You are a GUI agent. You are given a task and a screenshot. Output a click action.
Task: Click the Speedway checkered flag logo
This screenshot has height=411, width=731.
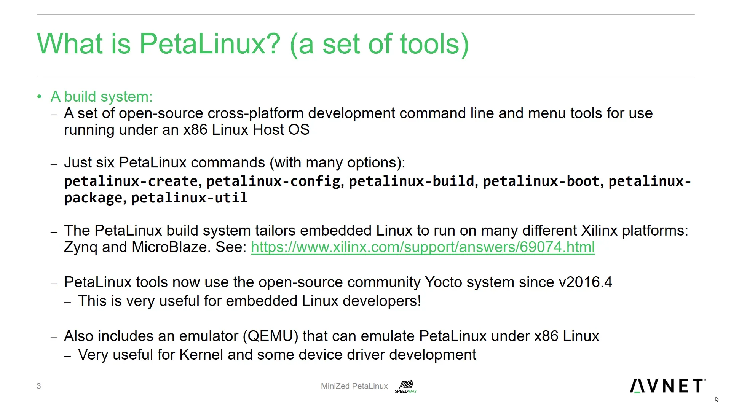pyautogui.click(x=406, y=386)
